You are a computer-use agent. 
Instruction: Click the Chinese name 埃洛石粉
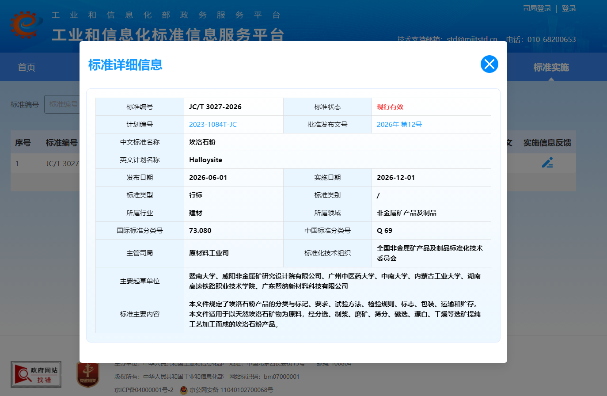tap(202, 142)
